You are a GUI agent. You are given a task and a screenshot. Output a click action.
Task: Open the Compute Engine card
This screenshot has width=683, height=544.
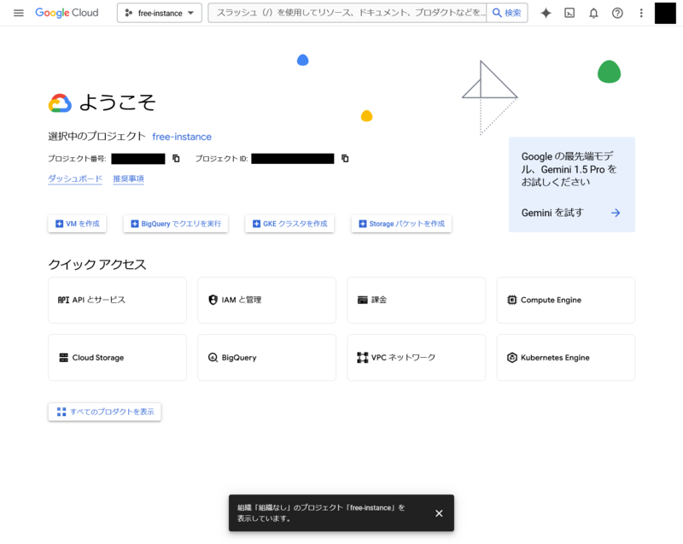pos(566,300)
